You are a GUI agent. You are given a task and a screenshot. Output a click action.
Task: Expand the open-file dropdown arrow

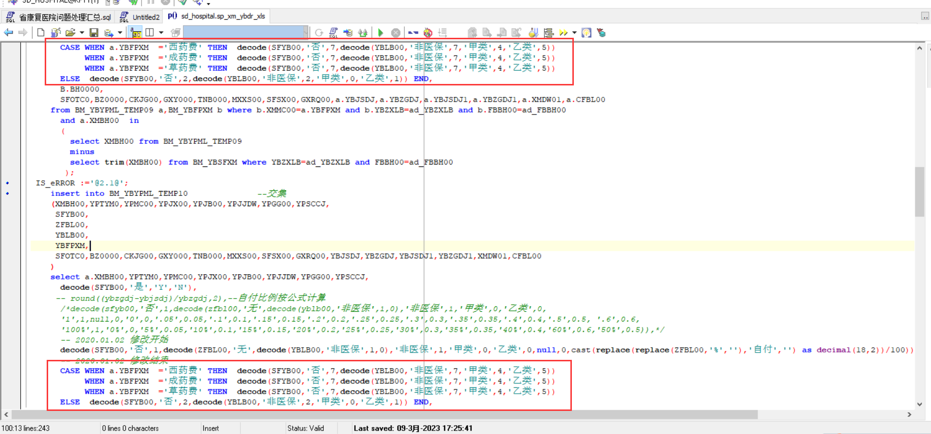click(x=82, y=33)
